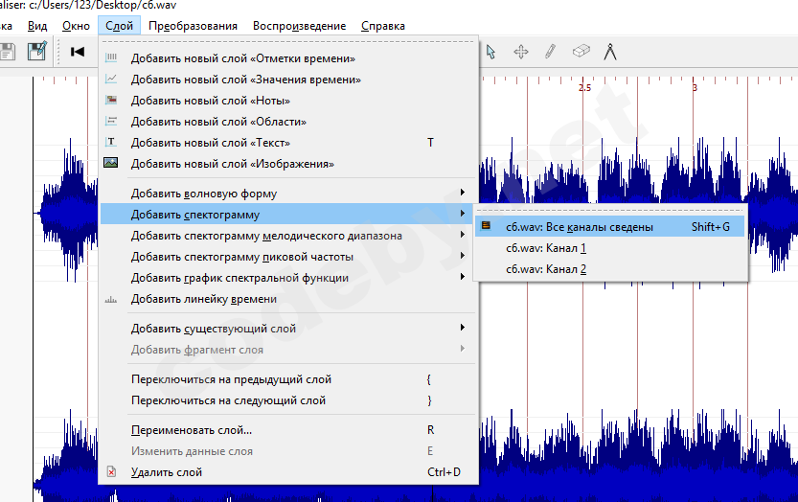Screen dimensions: 798x502
Task: Add new layer «Текст»
Action: [289, 143]
